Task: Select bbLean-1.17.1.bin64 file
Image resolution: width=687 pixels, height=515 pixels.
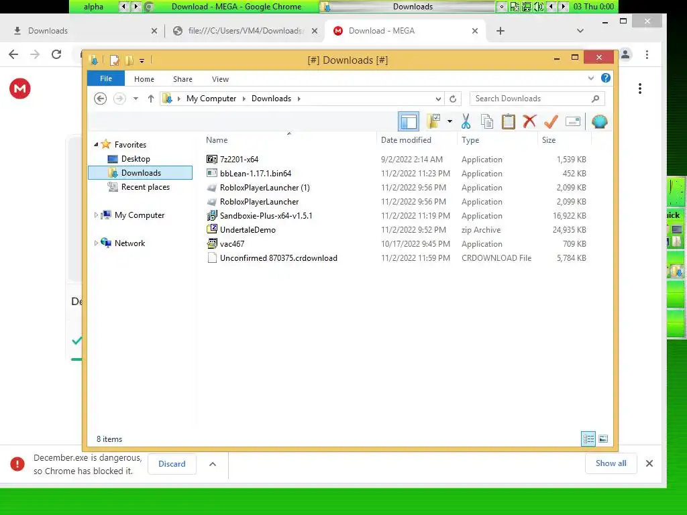Action: tap(256, 174)
